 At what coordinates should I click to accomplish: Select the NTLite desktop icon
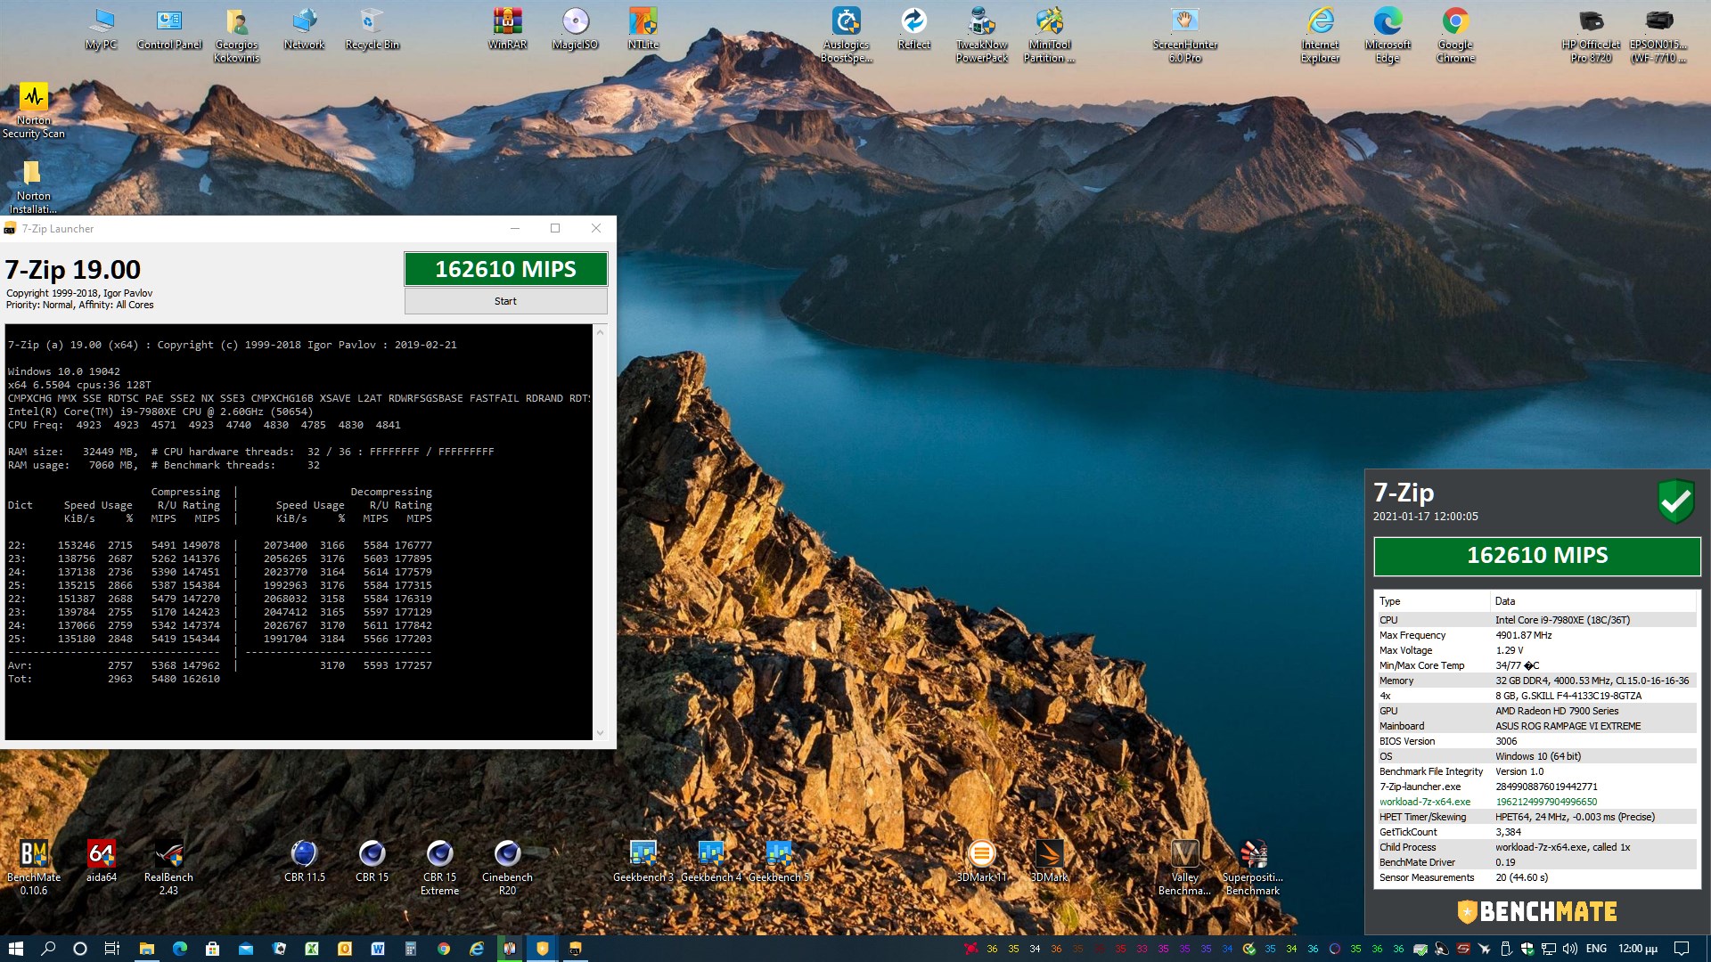(643, 29)
